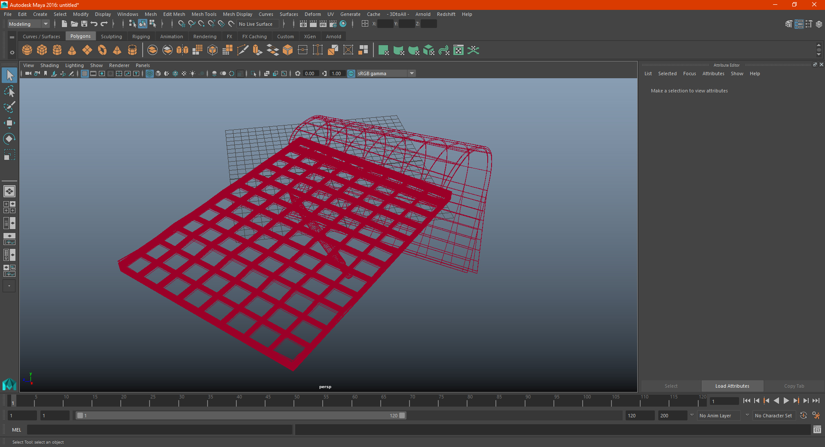Open the shelf tab list menu button
Viewport: 825px width, 447px height.
(12, 37)
